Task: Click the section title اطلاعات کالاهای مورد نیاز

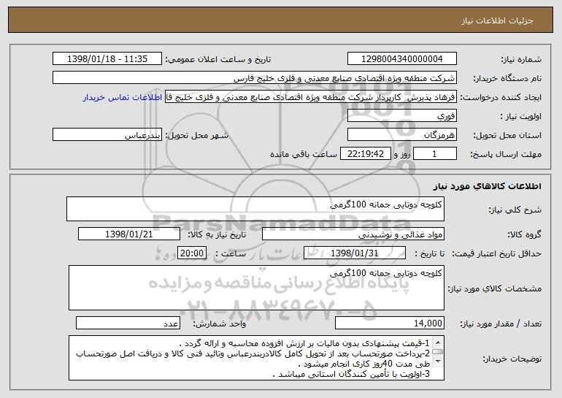Action: pos(487,185)
